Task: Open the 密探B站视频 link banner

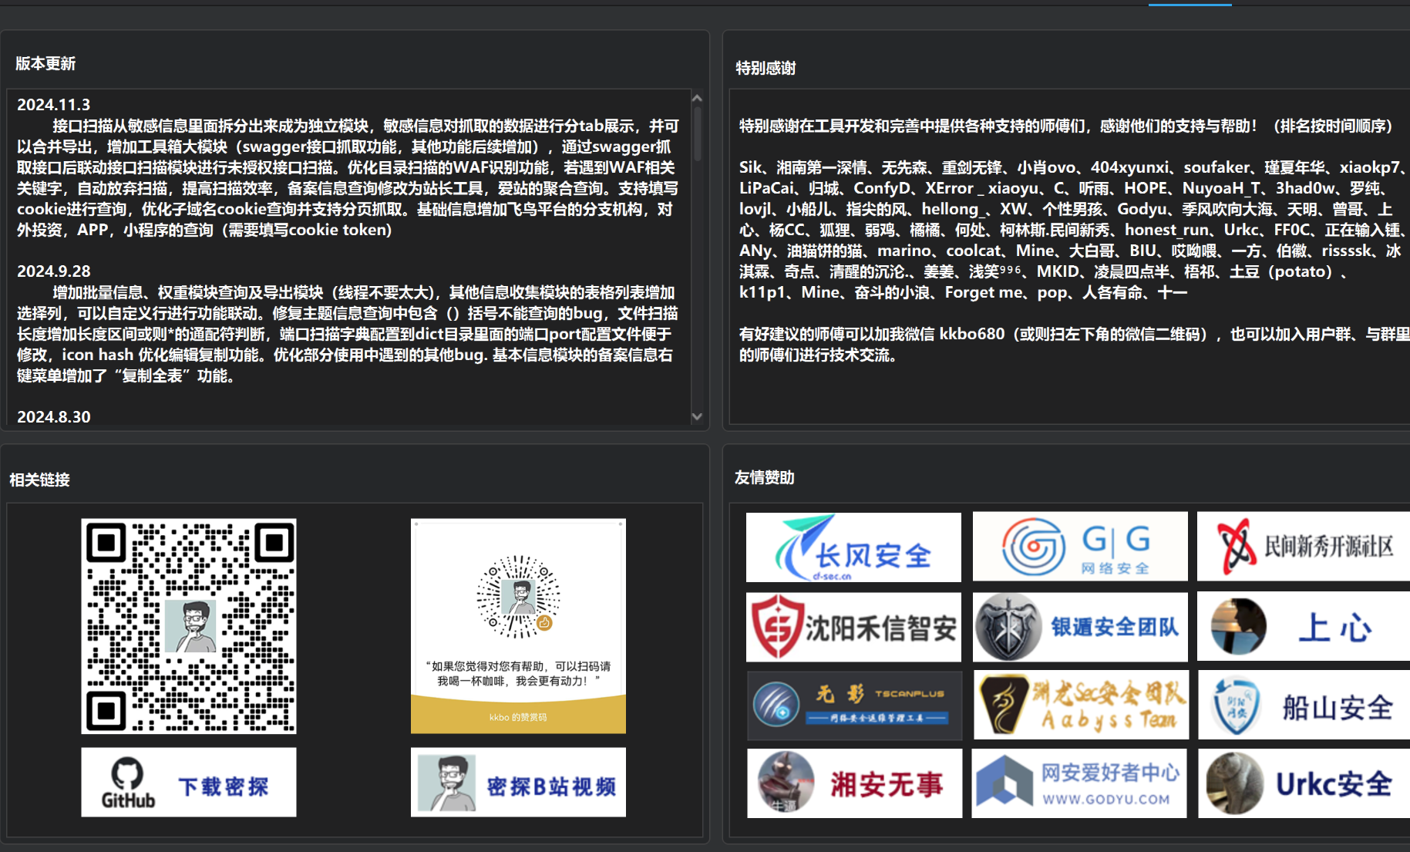Action: (x=518, y=782)
